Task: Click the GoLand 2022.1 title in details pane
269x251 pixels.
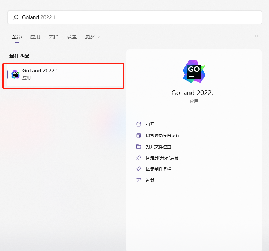Action: point(194,93)
